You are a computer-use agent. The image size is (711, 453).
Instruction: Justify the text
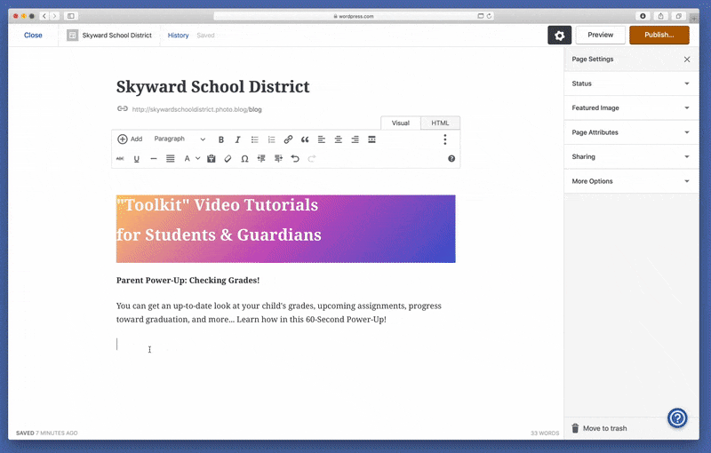[170, 158]
